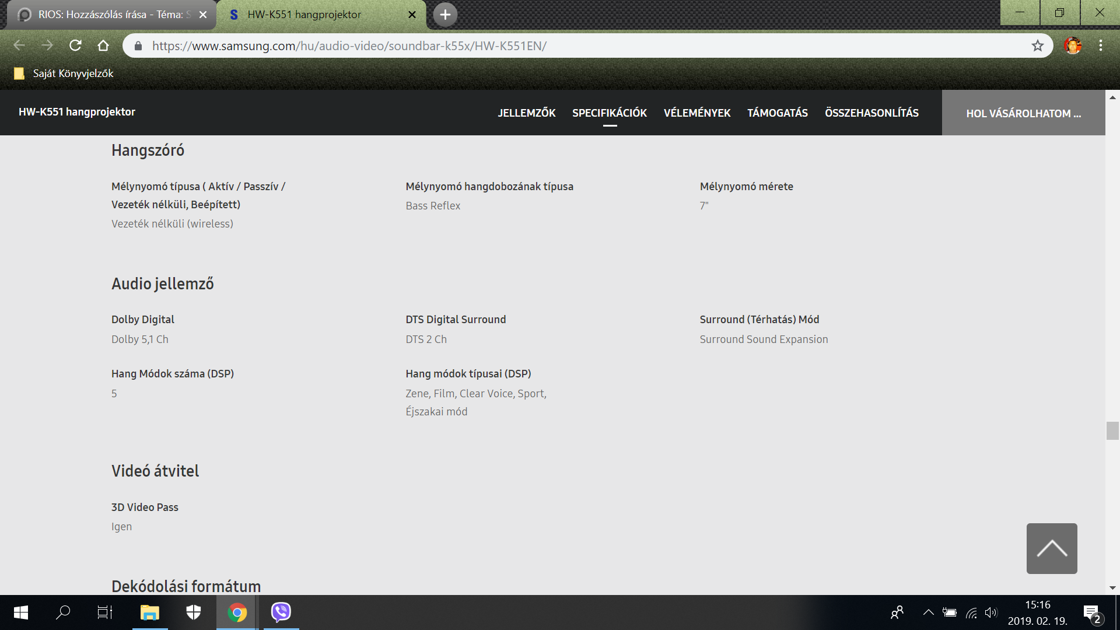
Task: Open Wi-Fi network settings icon
Action: click(971, 612)
